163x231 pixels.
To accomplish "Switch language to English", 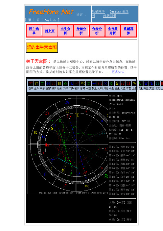I will coord(50,20).
